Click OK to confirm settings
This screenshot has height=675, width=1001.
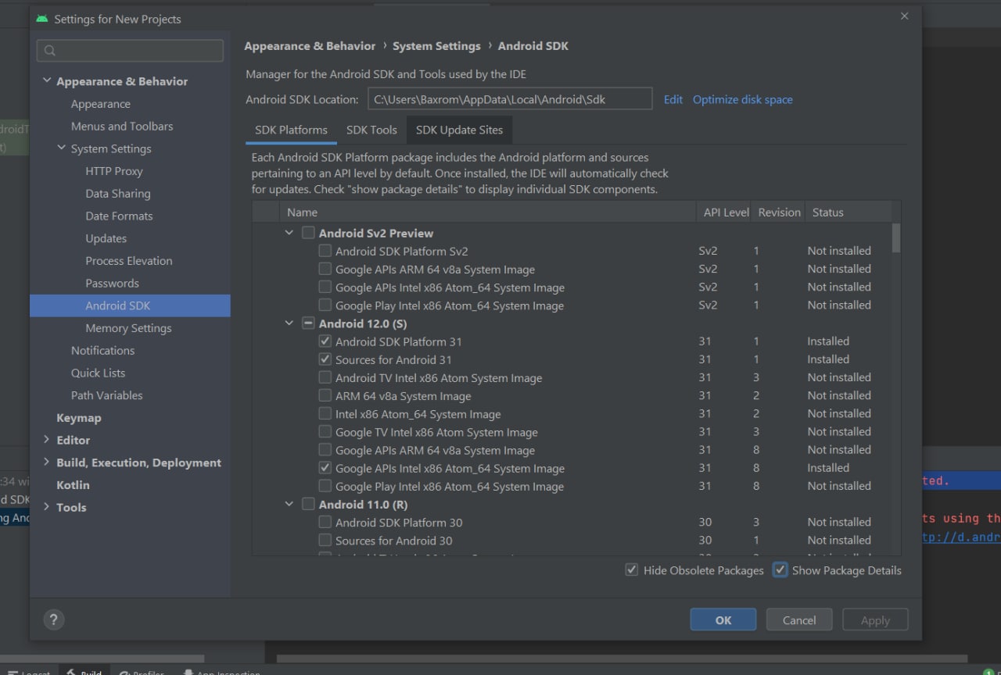(723, 620)
